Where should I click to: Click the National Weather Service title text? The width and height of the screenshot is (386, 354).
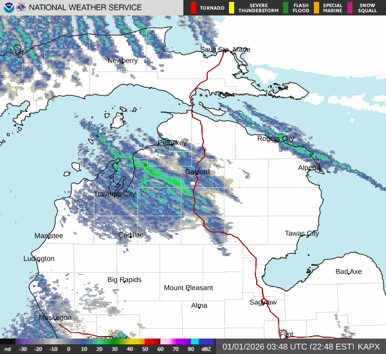click(x=87, y=8)
